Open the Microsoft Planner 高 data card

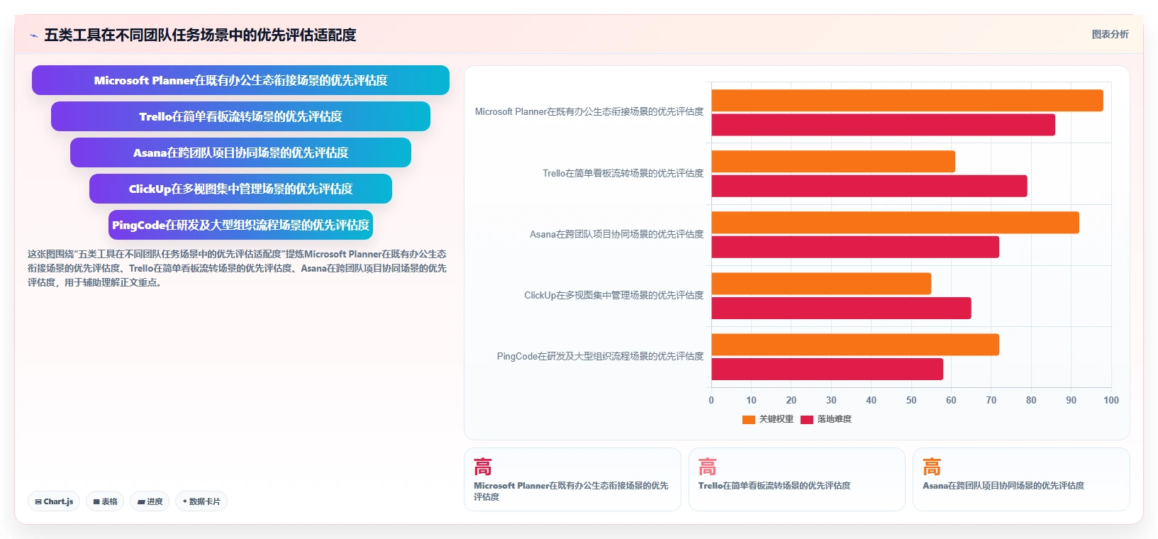coord(572,479)
